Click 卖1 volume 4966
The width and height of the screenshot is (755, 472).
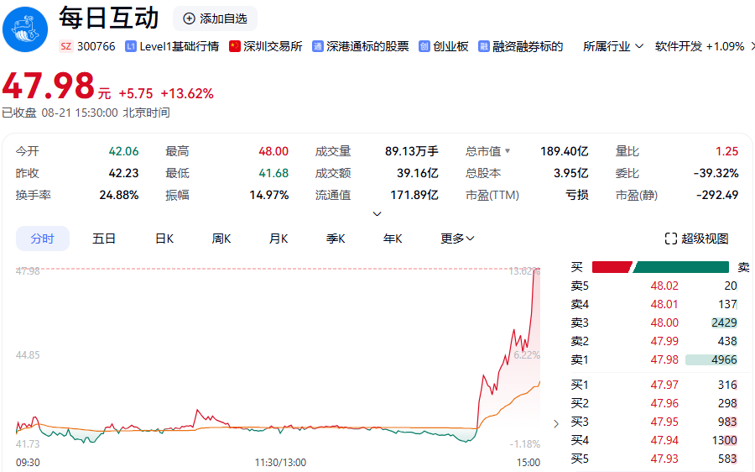724,359
